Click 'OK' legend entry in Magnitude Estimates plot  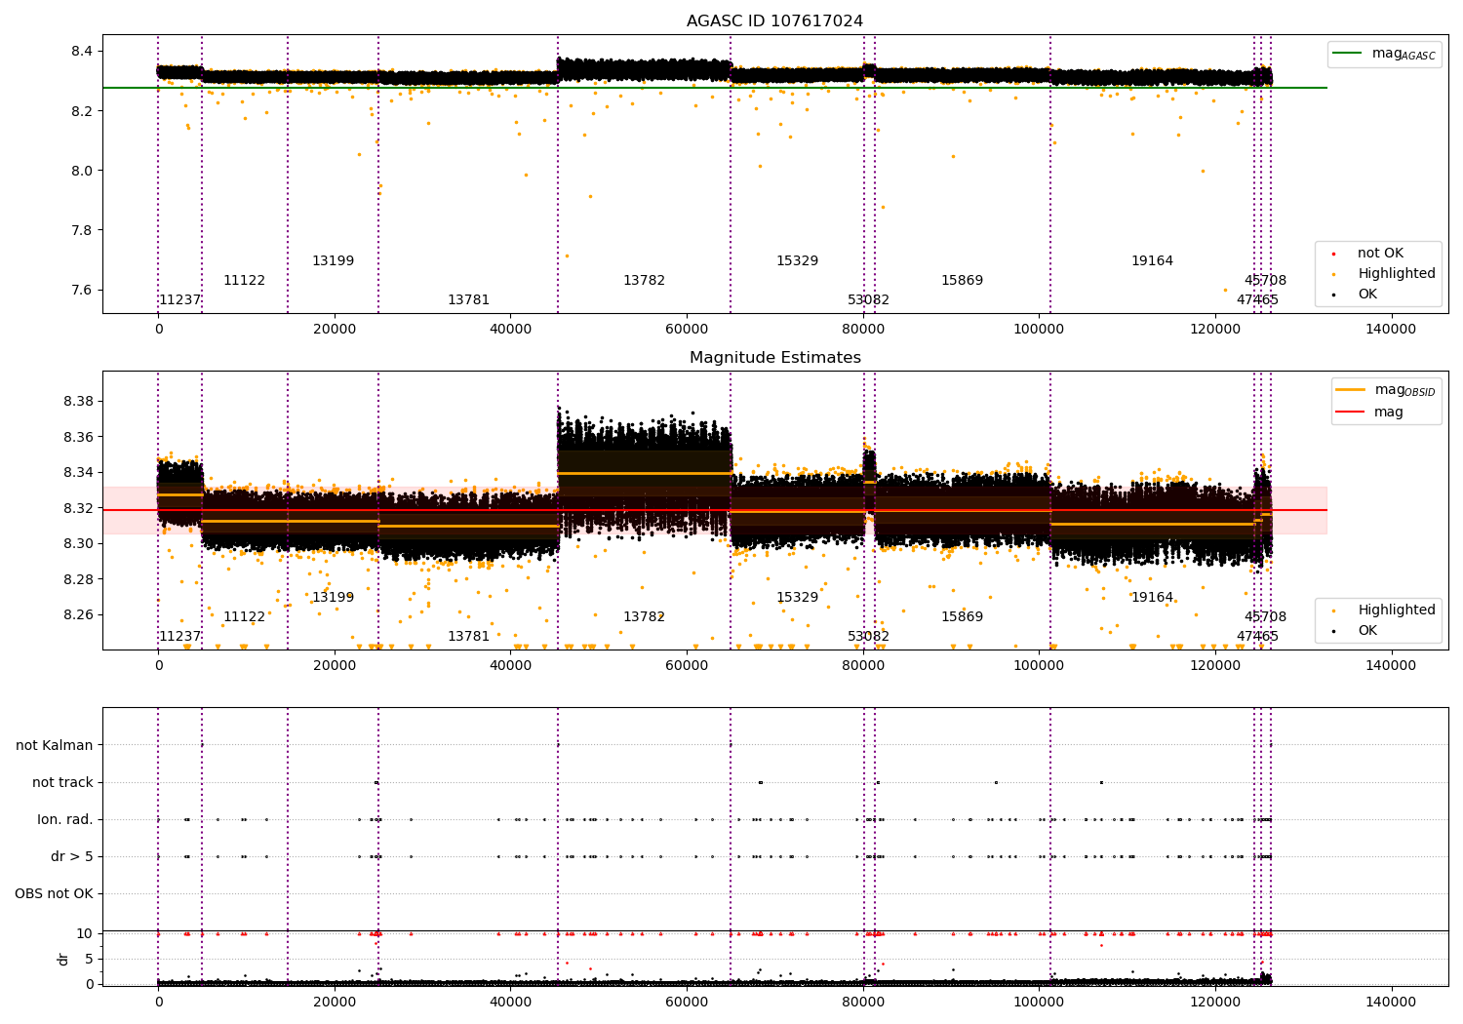1367,631
